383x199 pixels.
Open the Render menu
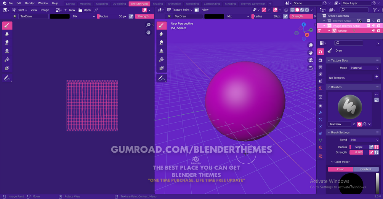coord(30,3)
